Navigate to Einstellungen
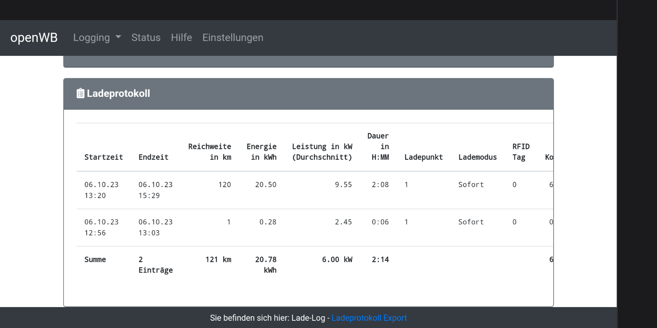The image size is (657, 328). [233, 38]
